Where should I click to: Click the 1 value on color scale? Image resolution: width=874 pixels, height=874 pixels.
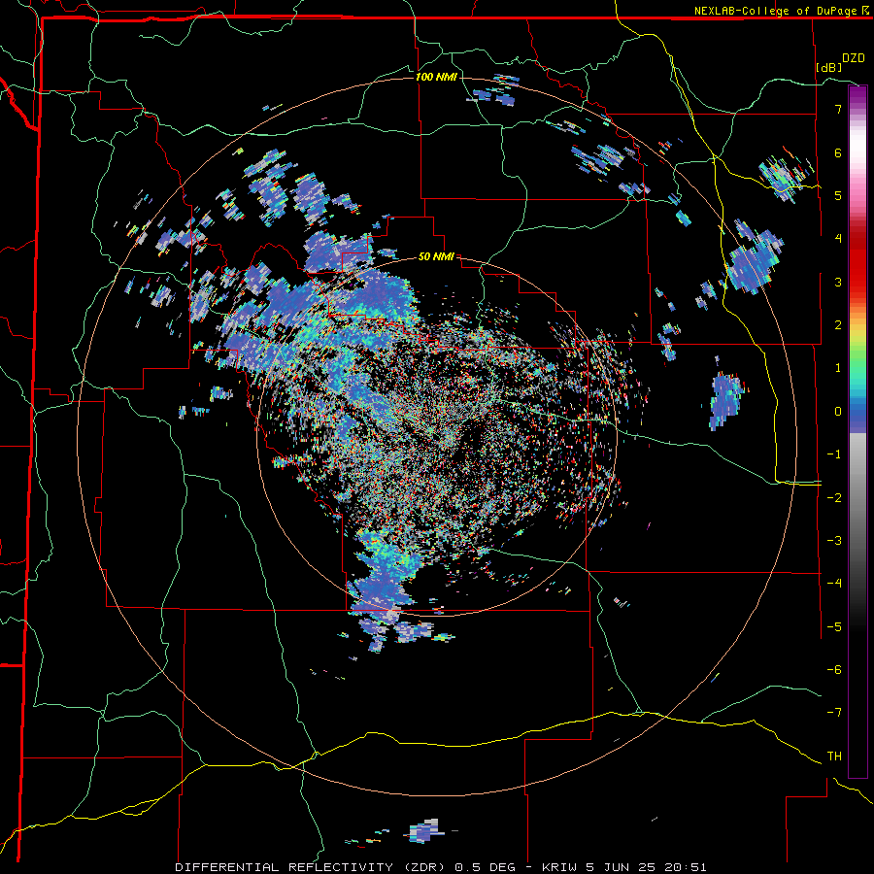tap(838, 368)
